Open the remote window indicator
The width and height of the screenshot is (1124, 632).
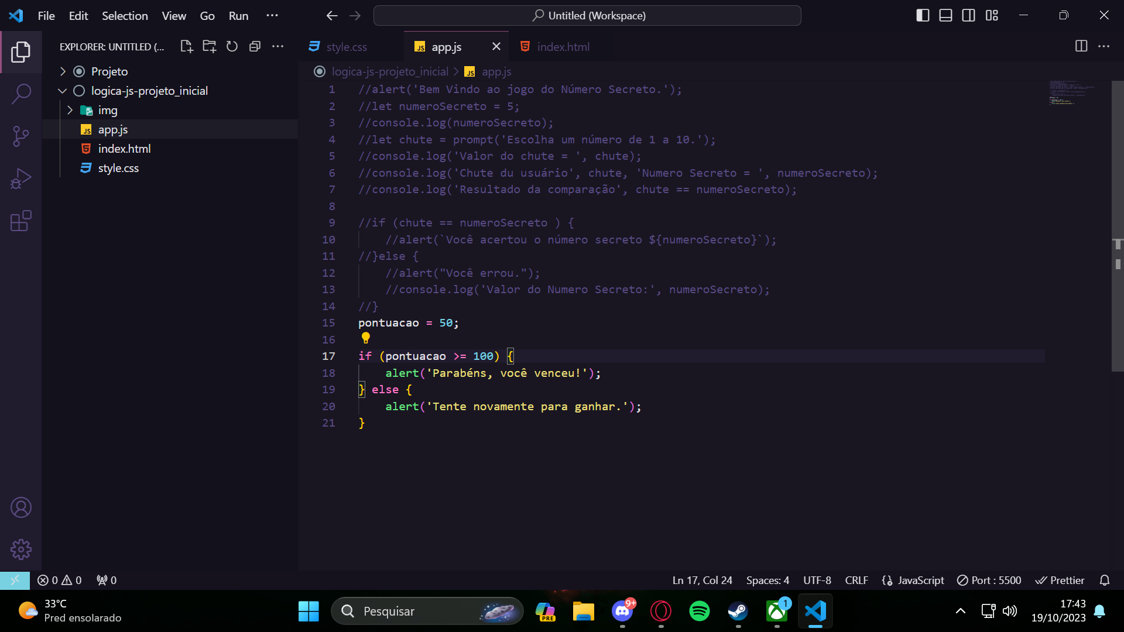tap(15, 580)
